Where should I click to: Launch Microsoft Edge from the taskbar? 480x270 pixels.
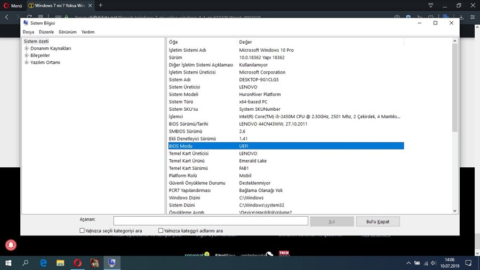pyautogui.click(x=43, y=263)
